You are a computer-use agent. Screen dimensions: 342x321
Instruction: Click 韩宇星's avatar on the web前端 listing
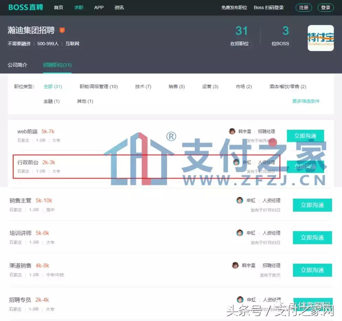[x=232, y=131]
